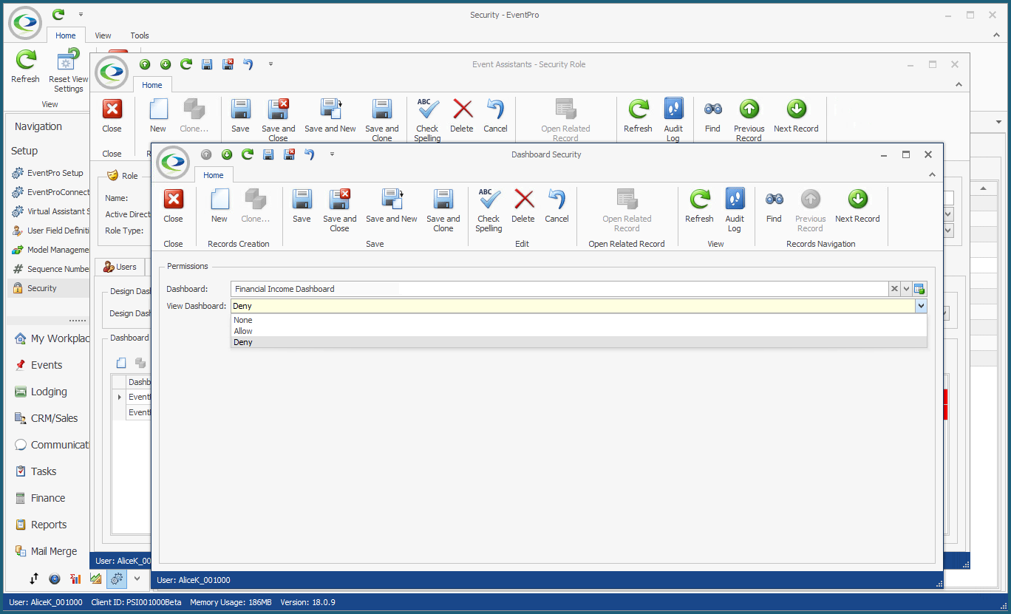Click sigma bar chart icon in navigation footer
Screen dimensions: 1011x614
point(75,579)
